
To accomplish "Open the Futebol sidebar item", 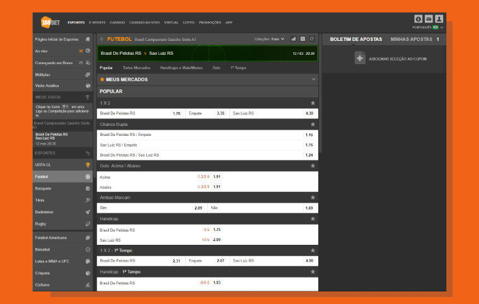I will [x=62, y=176].
